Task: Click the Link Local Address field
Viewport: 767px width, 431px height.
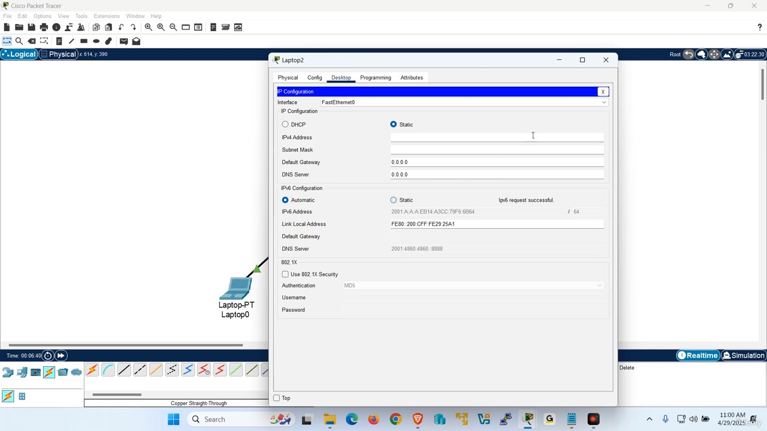Action: click(497, 224)
